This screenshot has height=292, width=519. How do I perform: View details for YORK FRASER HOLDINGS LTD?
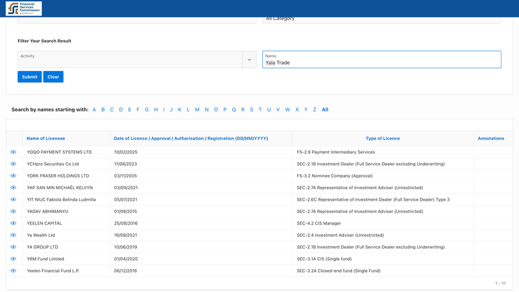13,175
